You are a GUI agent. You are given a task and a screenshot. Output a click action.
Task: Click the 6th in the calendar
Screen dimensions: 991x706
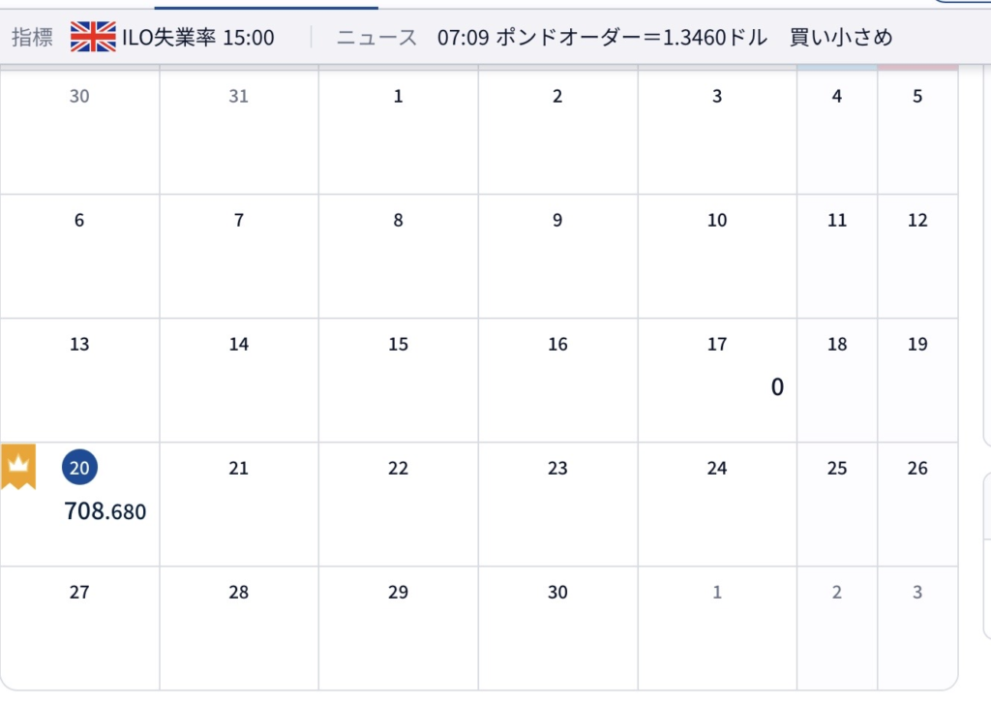coord(79,255)
